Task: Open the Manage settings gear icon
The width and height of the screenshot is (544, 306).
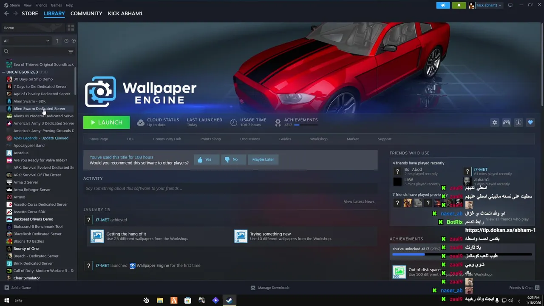Action: [494, 122]
